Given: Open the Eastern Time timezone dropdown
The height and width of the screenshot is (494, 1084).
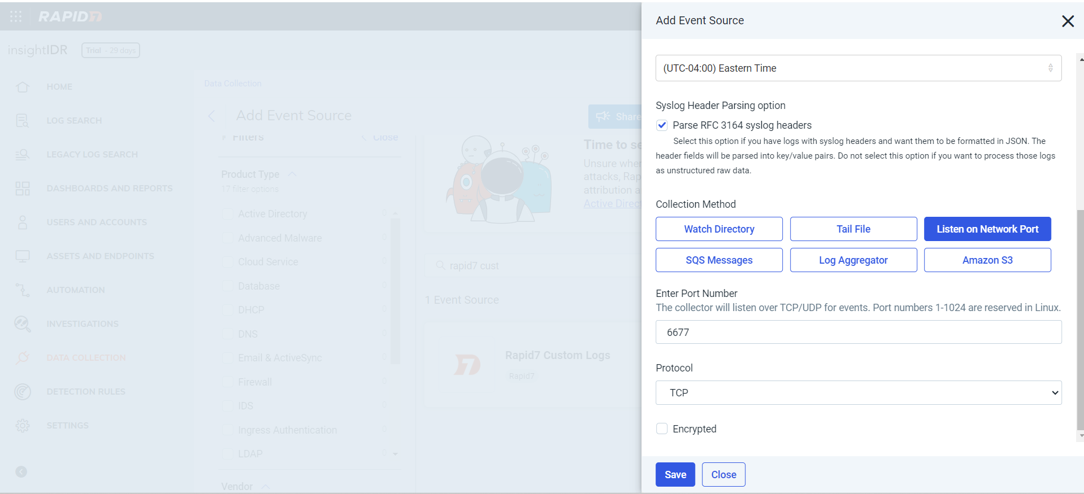Looking at the screenshot, I should tap(858, 68).
